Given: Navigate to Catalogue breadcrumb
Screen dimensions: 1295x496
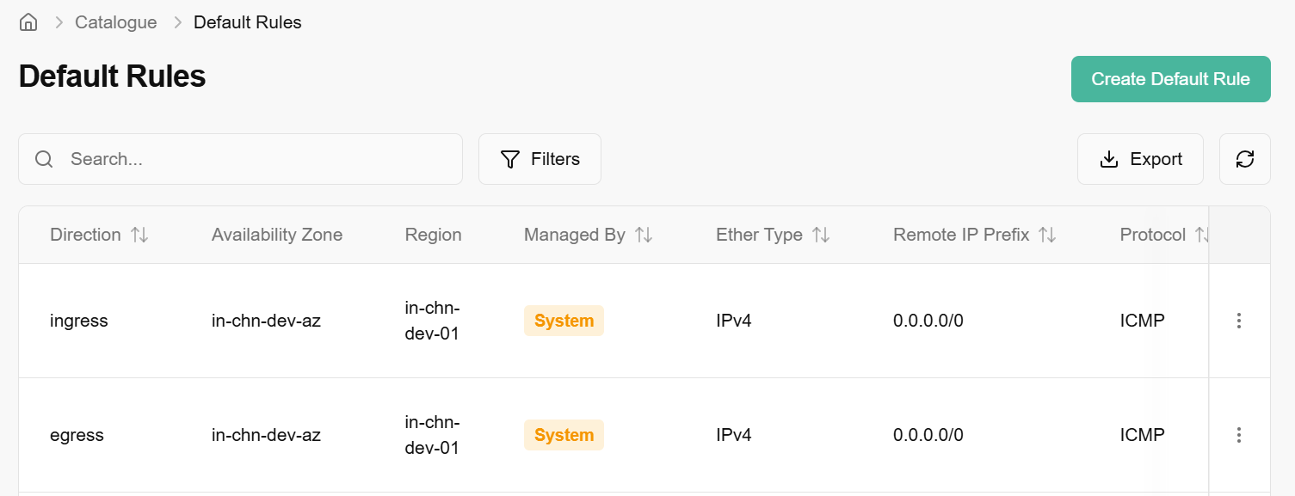Looking at the screenshot, I should (115, 22).
